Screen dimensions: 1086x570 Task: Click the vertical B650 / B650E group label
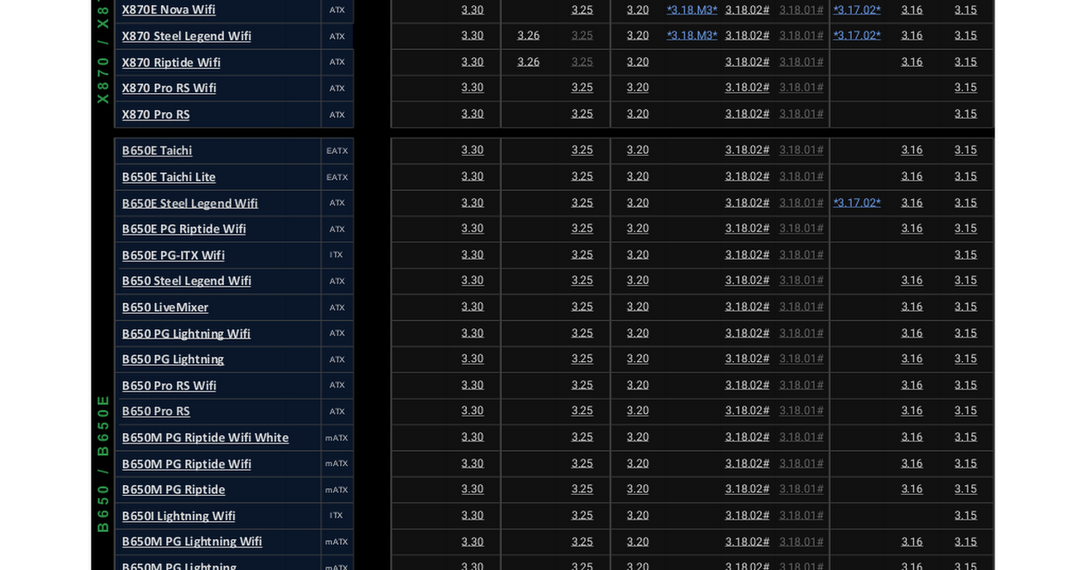coord(103,463)
